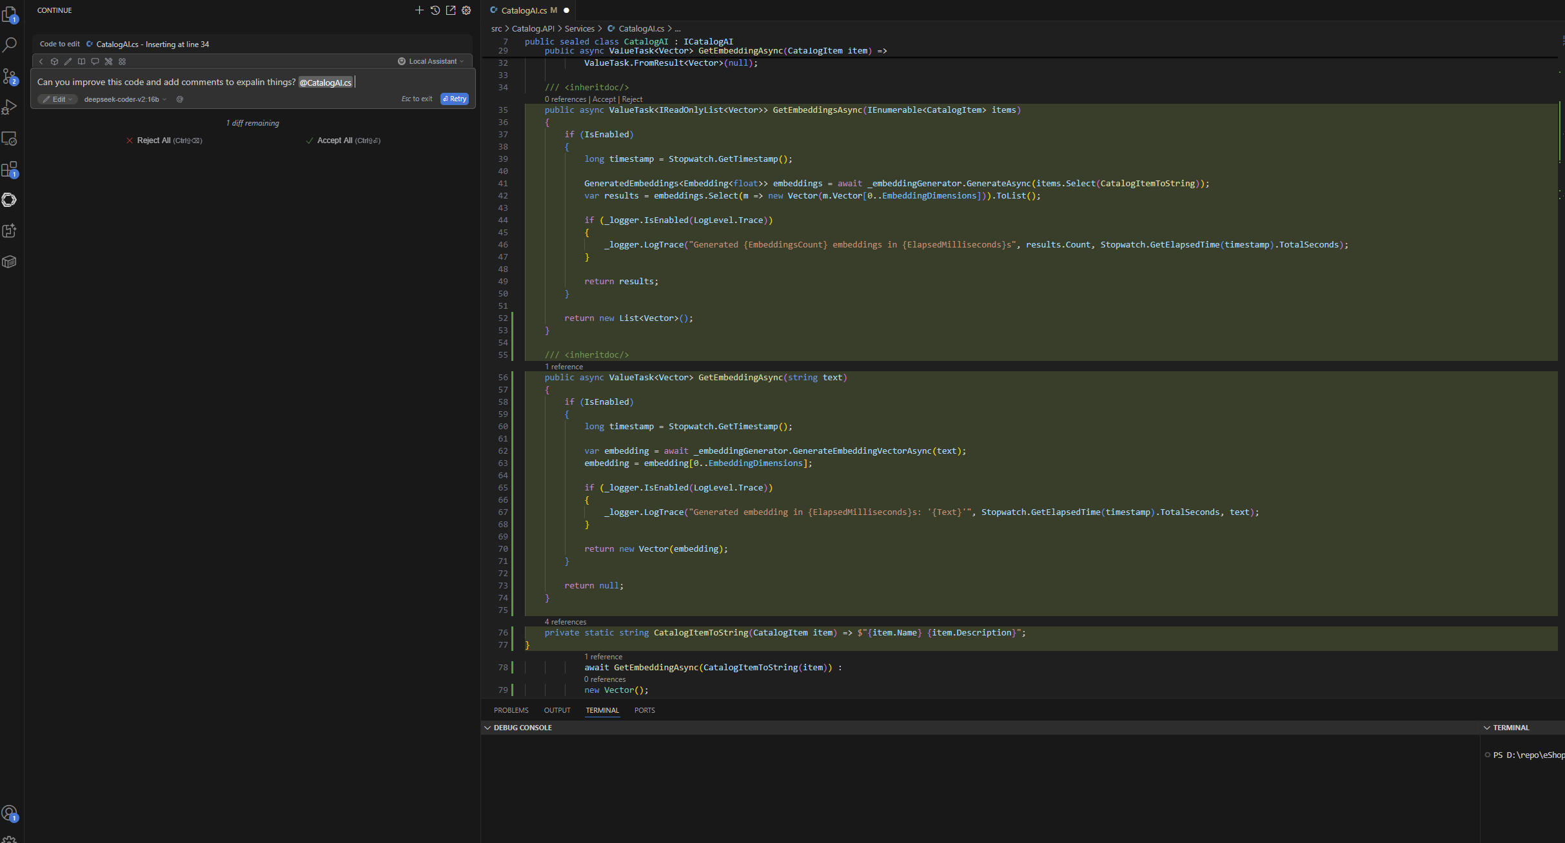Click the Retry button
The width and height of the screenshot is (1565, 843).
tap(455, 99)
